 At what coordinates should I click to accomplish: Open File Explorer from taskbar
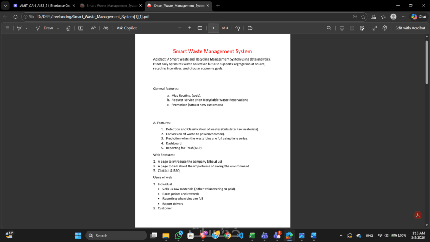pyautogui.click(x=166, y=235)
